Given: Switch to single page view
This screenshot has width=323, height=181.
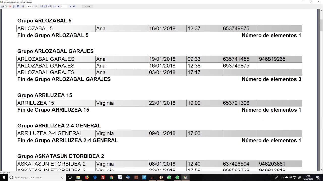Looking at the screenshot, I should tap(41, 6).
